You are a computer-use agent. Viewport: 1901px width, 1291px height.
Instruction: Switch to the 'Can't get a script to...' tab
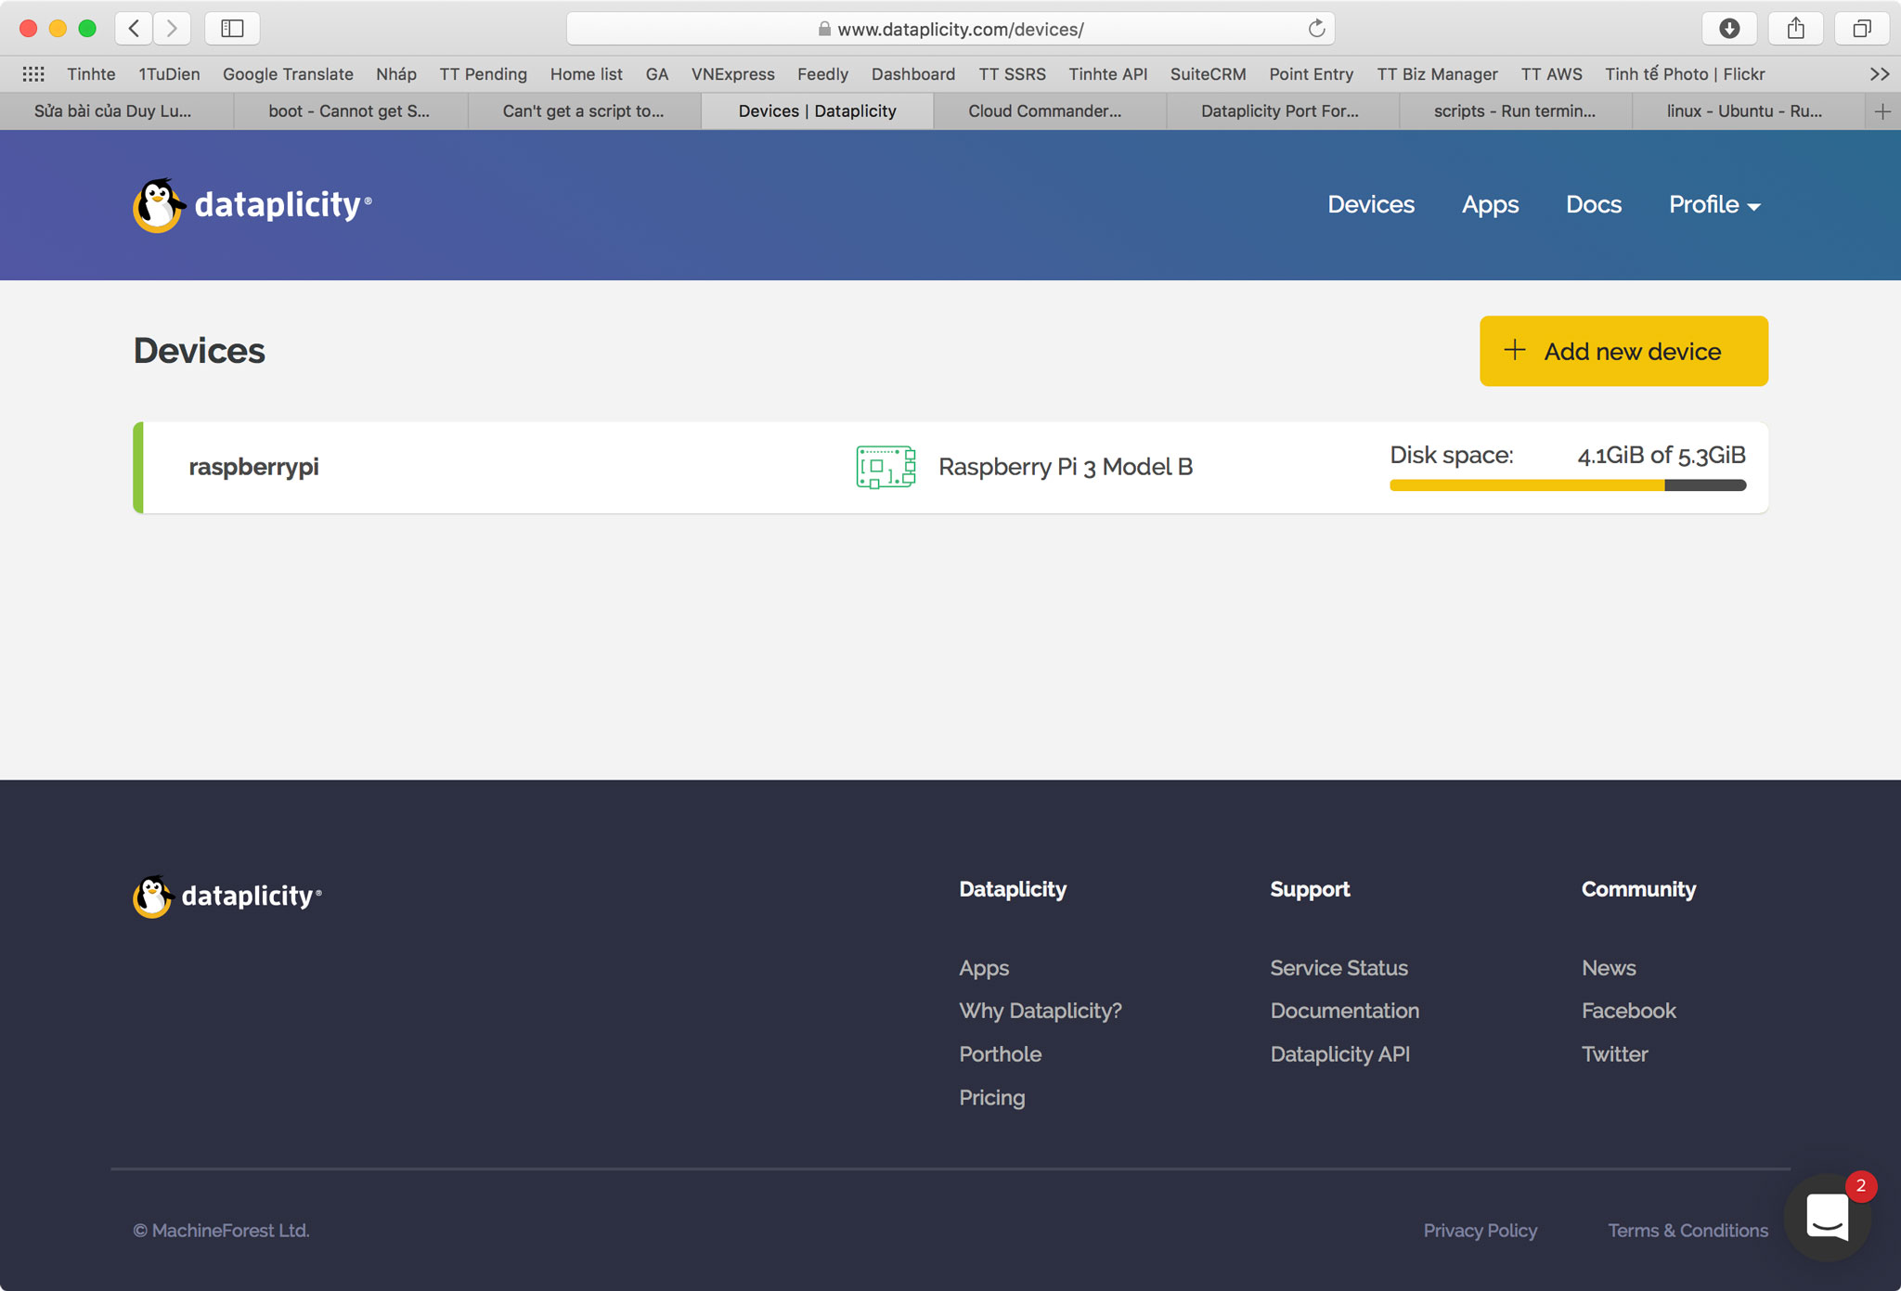tap(584, 111)
